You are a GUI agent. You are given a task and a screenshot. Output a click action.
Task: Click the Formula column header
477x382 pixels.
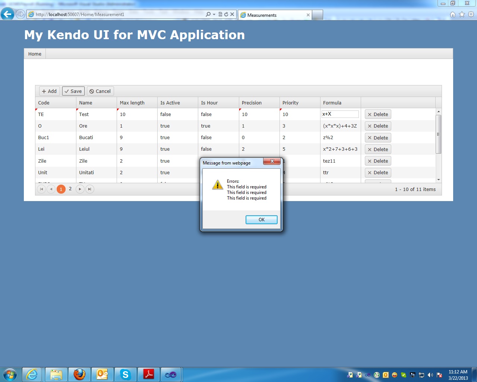pos(340,103)
